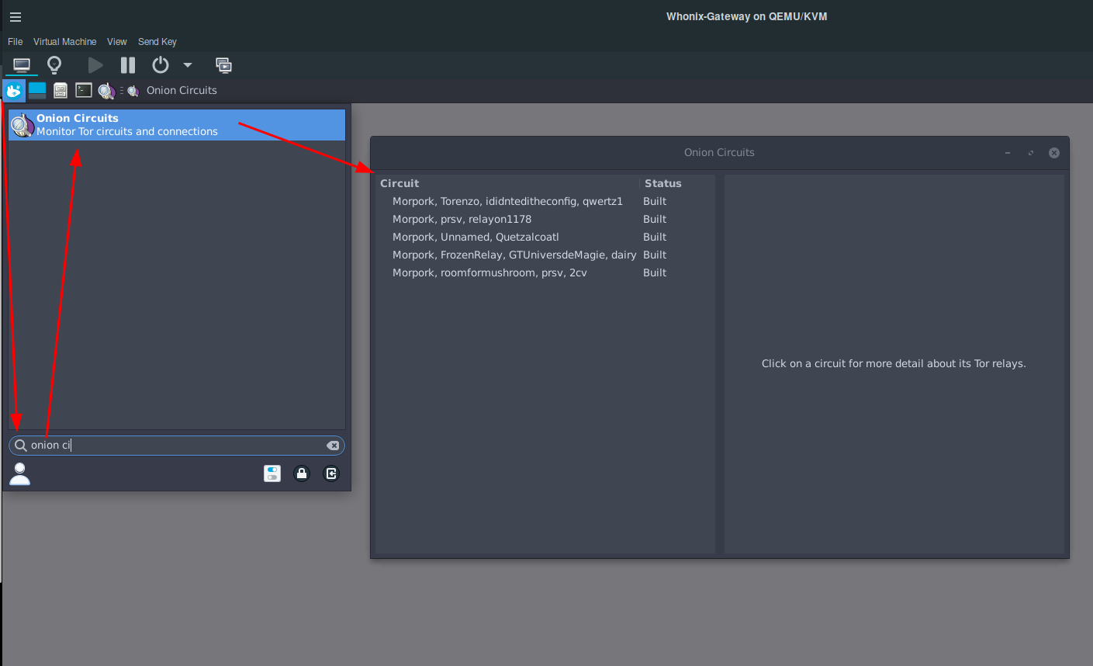The width and height of the screenshot is (1093, 666).
Task: Open the Manage VM snapshots icon
Action: [223, 65]
